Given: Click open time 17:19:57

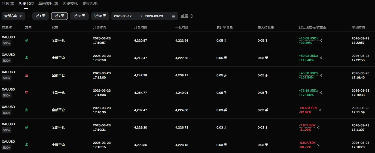Looking at the screenshot, I should (99, 43).
